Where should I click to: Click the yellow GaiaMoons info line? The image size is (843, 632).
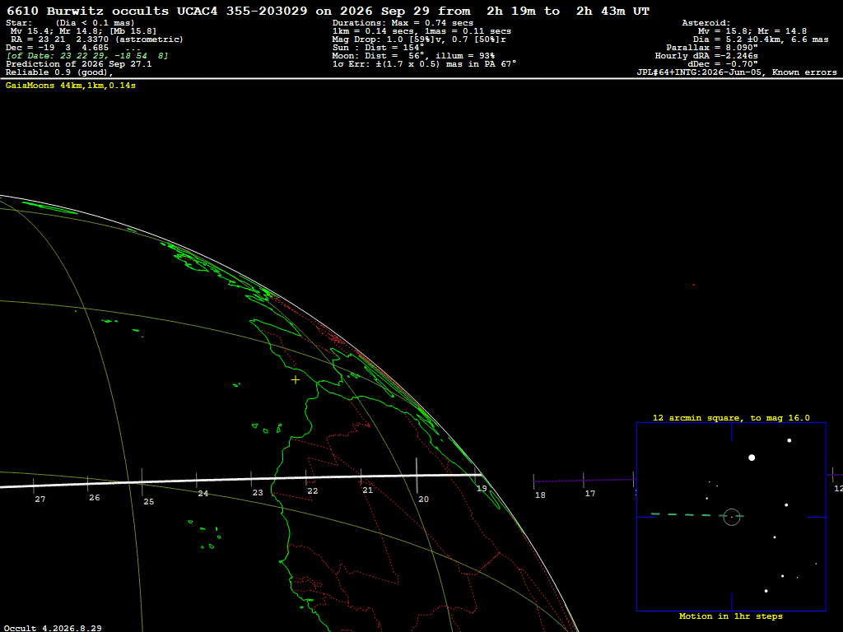[x=71, y=86]
